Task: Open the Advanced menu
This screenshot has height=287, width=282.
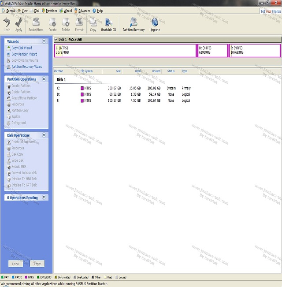Action: click(x=82, y=11)
